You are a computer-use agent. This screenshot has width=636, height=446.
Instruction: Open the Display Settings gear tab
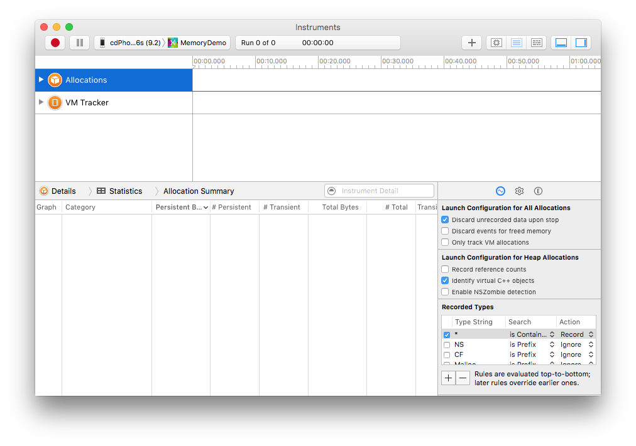pyautogui.click(x=519, y=191)
